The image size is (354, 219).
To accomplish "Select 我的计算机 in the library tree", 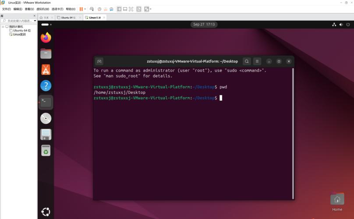I will coord(16,27).
